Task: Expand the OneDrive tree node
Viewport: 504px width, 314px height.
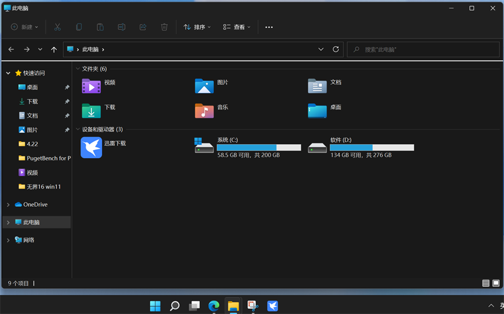Action: tap(8, 204)
